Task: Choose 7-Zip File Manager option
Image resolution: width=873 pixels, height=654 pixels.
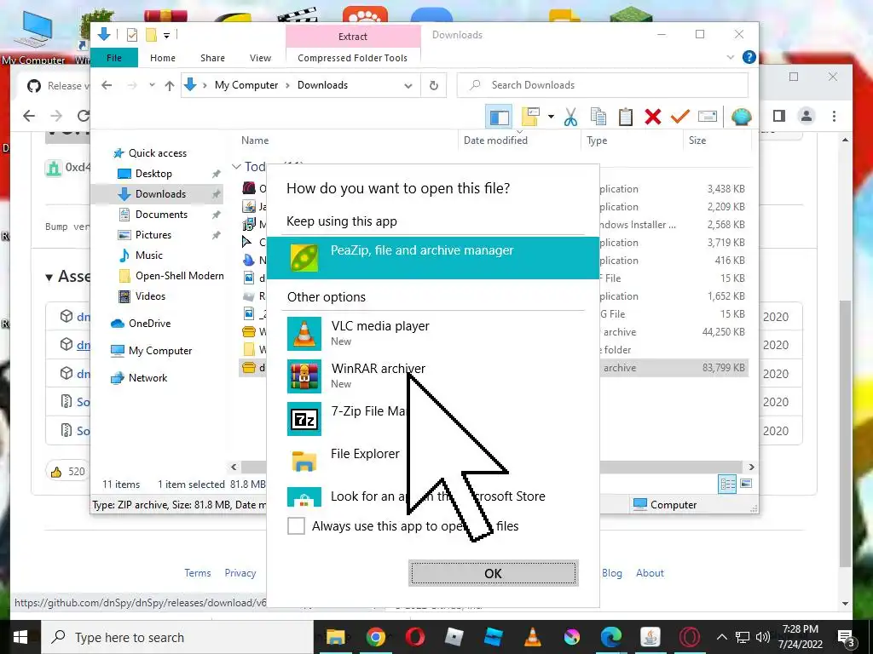Action: pos(432,418)
